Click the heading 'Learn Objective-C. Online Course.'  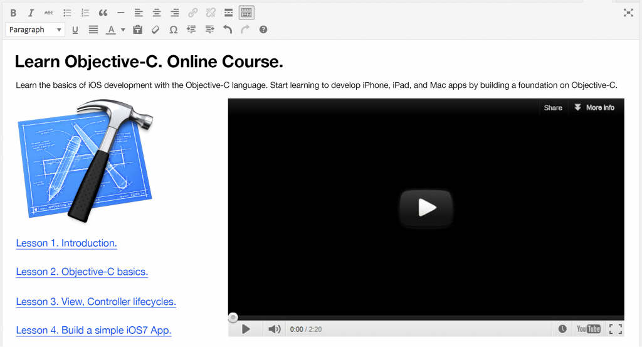coord(149,62)
